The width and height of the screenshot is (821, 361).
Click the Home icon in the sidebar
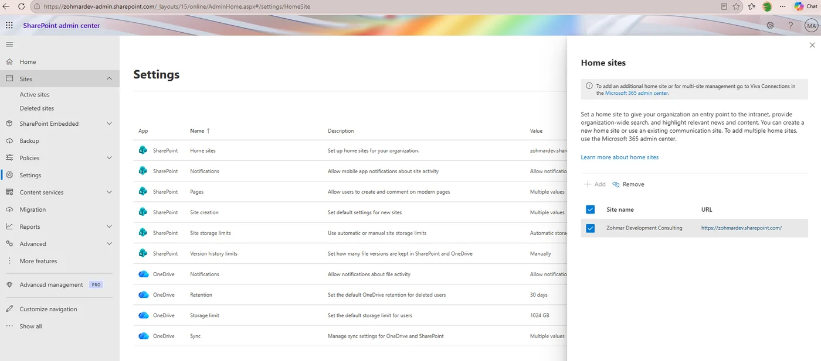[9, 61]
